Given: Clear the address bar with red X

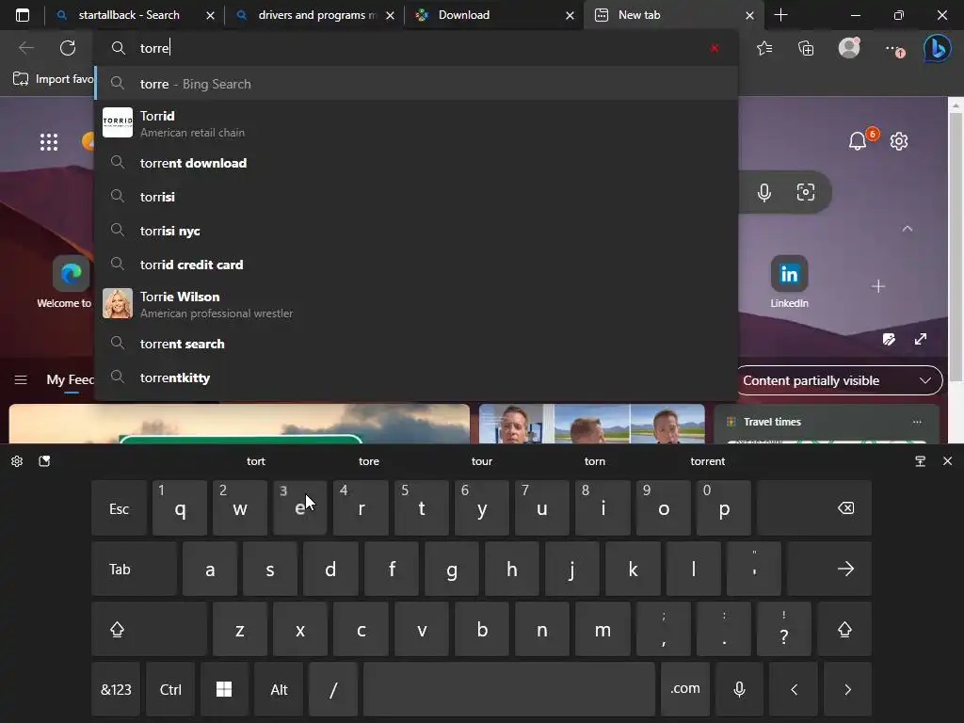Looking at the screenshot, I should (714, 48).
